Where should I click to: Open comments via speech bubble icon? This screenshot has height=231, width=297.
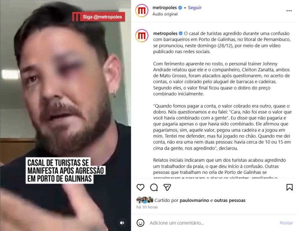154,187
